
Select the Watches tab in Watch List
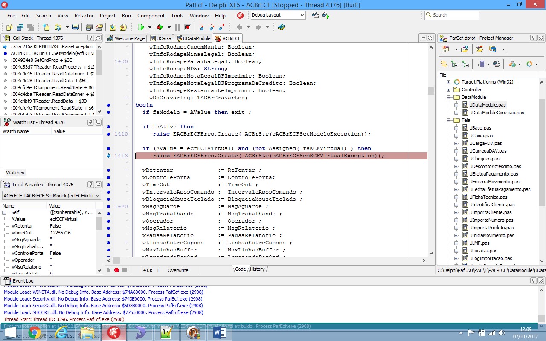click(15, 173)
